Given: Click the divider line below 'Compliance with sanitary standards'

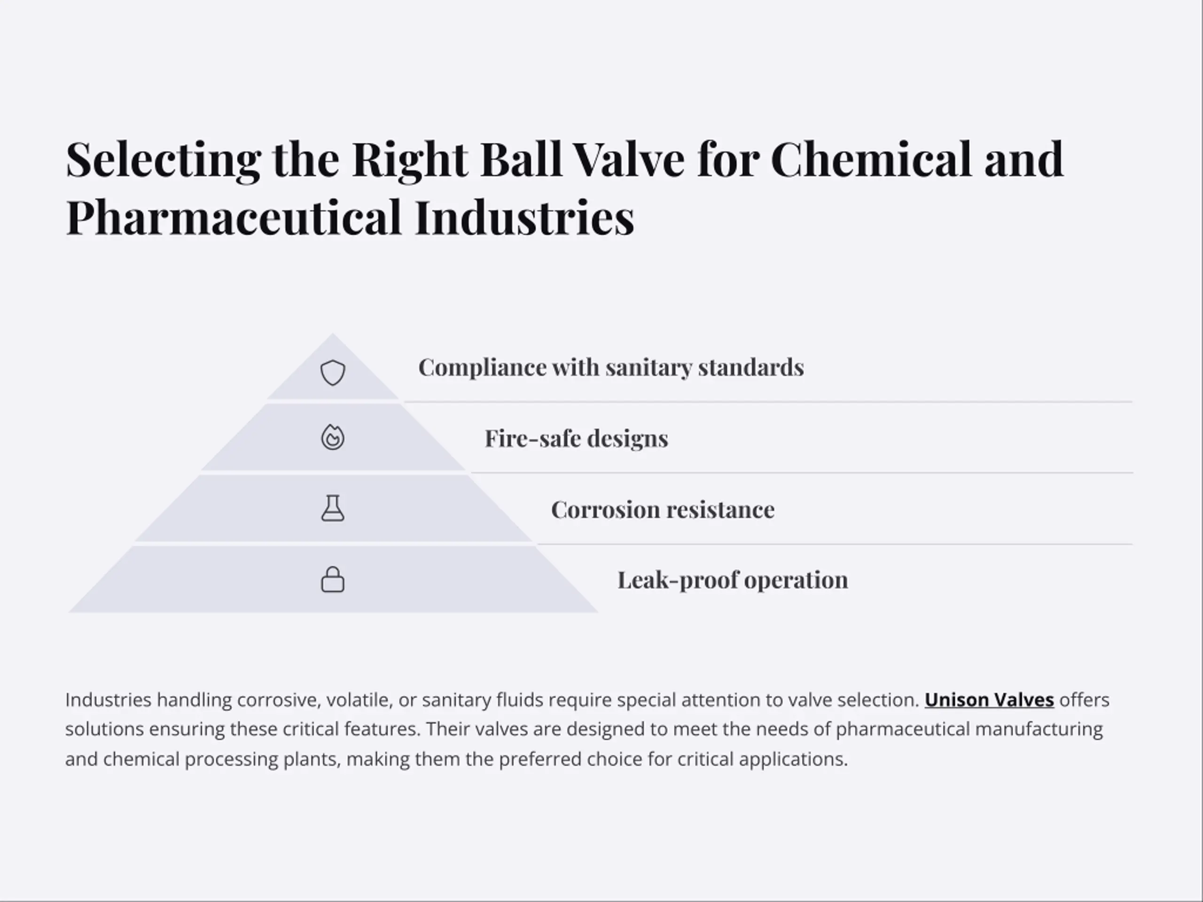Looking at the screenshot, I should [x=768, y=402].
